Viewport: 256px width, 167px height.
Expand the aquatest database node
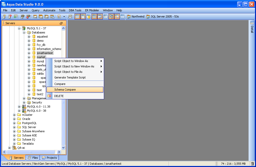pyautogui.click(x=29, y=37)
